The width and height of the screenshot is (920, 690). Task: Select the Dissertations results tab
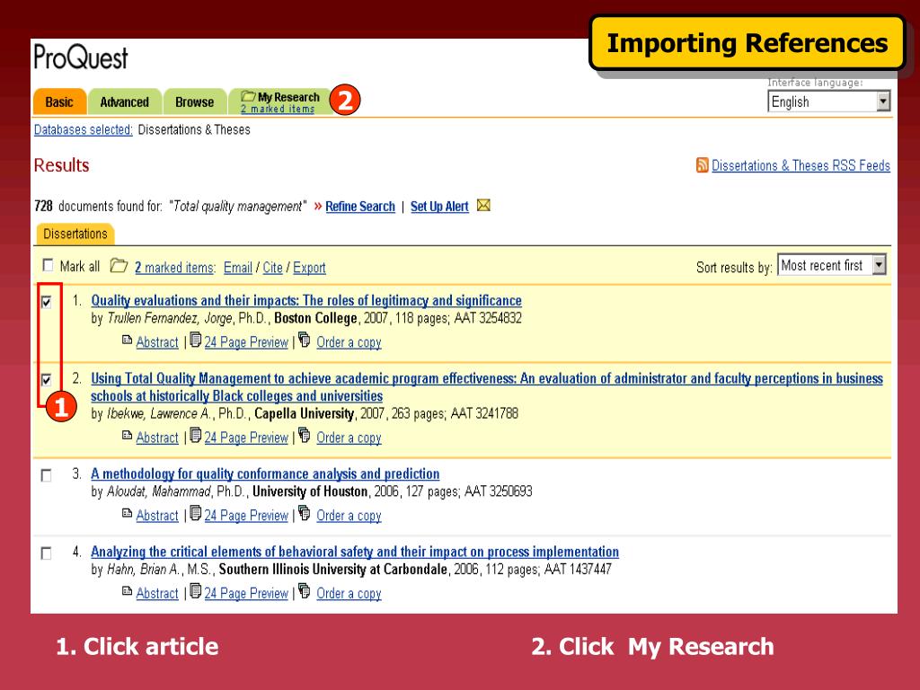(x=75, y=234)
